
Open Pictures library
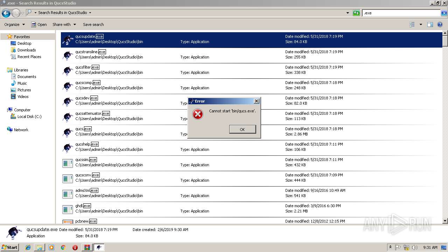[x=24, y=90]
